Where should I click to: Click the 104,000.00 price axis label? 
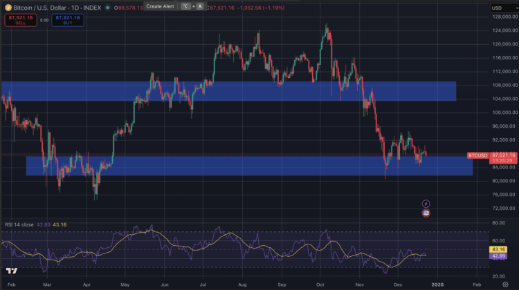(x=505, y=99)
